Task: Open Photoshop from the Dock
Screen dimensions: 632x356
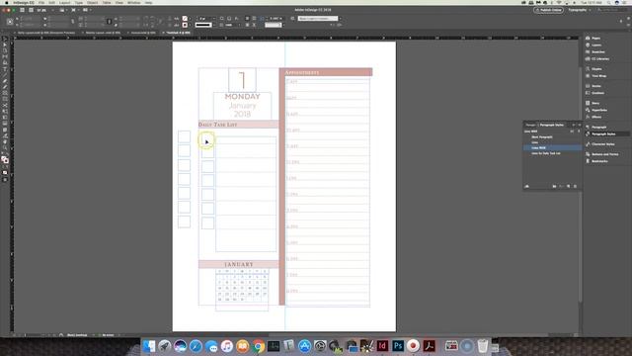Action: pyautogui.click(x=397, y=346)
